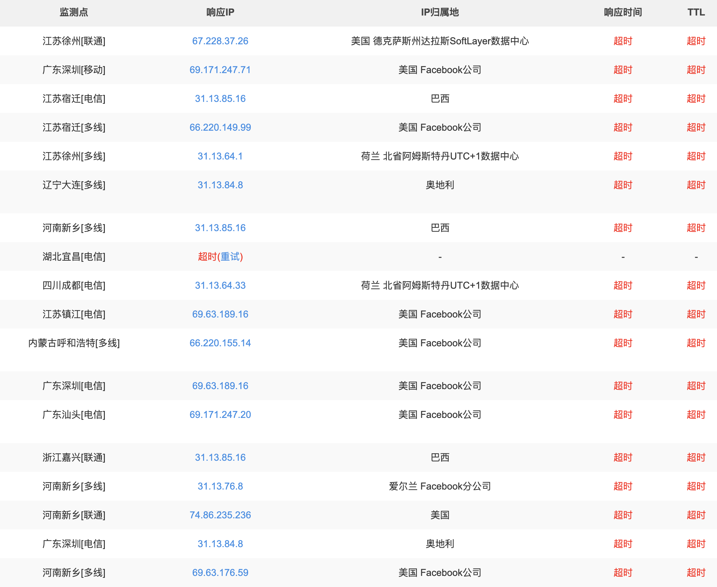Viewport: 717px width, 587px height.
Task: Select monitoring point 四川成都[电信]
Action: click(x=74, y=285)
